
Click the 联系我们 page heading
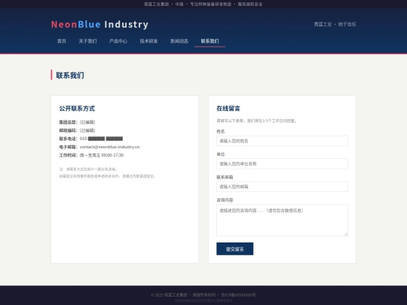[x=70, y=75]
